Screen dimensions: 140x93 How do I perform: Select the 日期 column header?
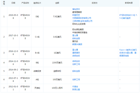[x=13, y=3]
